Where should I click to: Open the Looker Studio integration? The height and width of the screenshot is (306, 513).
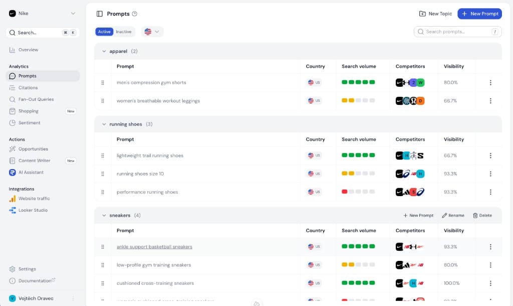33,210
